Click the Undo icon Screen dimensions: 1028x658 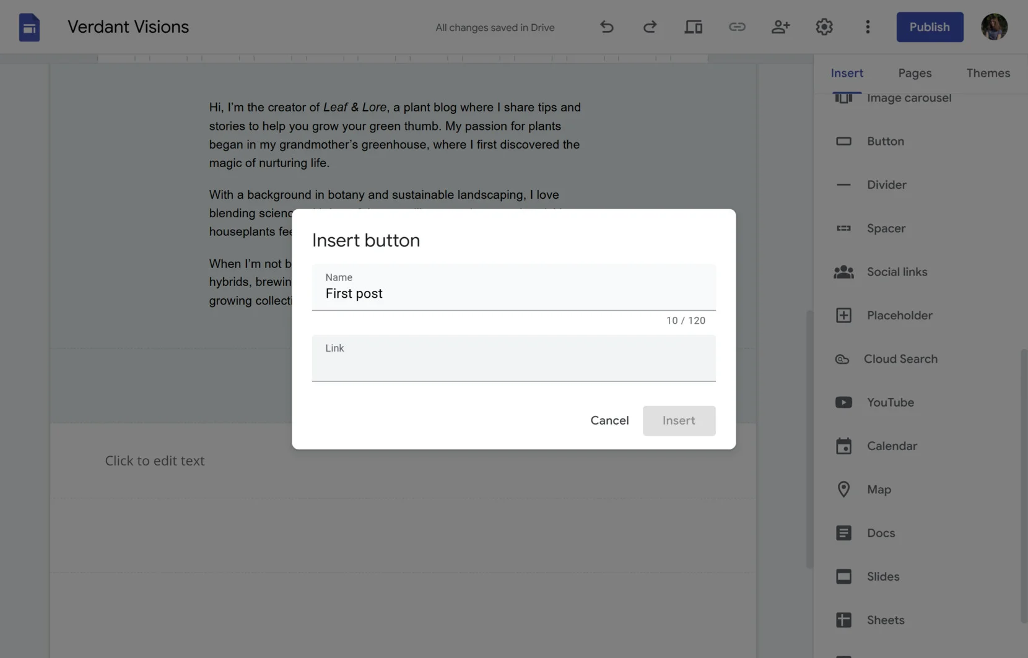[x=607, y=27]
